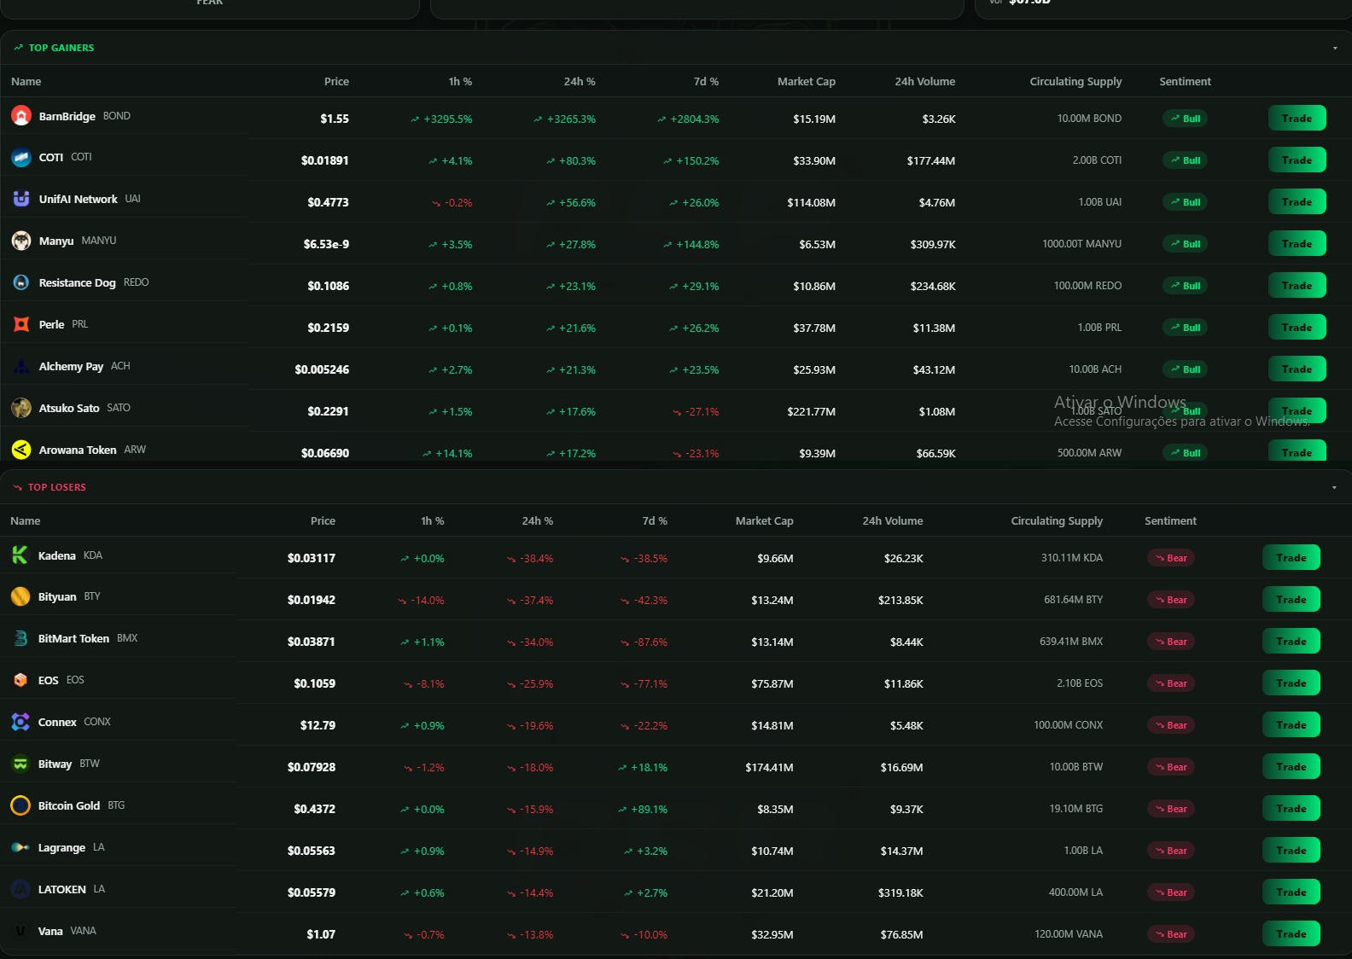Click Trade button for Bitcoin Gold

(1291, 808)
